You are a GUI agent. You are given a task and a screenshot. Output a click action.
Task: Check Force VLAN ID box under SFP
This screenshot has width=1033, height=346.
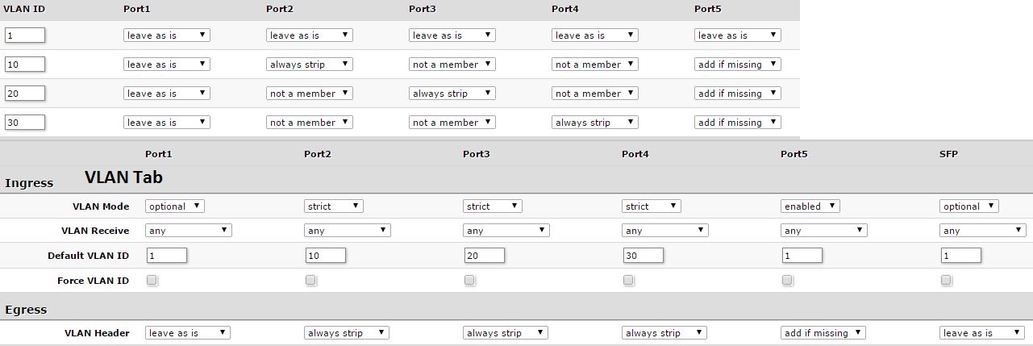pyautogui.click(x=947, y=281)
